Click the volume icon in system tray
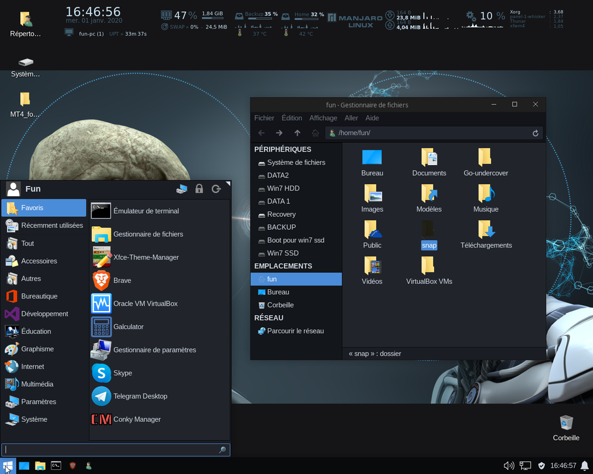 coord(509,466)
